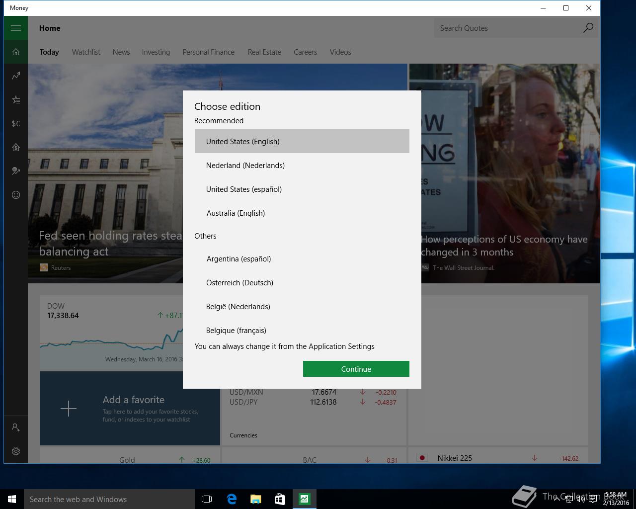Switch to the Today tab

tap(49, 52)
